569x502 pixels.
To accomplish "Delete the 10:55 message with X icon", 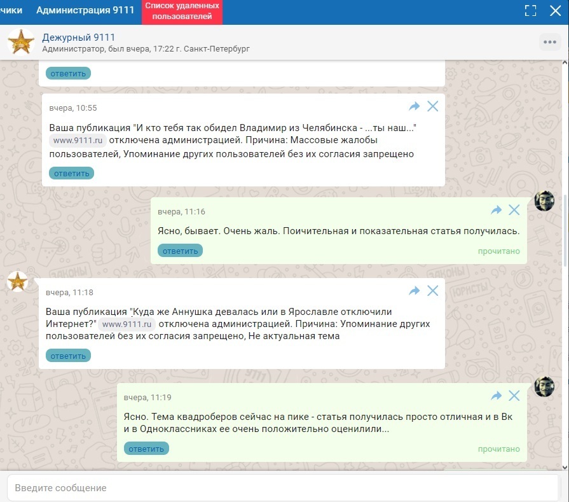I will pos(433,106).
